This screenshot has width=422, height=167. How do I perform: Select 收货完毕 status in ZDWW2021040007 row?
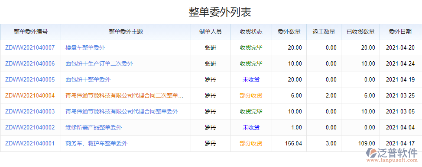click(251, 48)
